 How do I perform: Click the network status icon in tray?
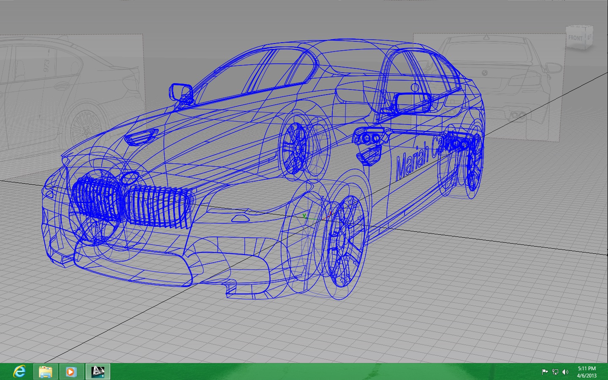click(x=554, y=372)
